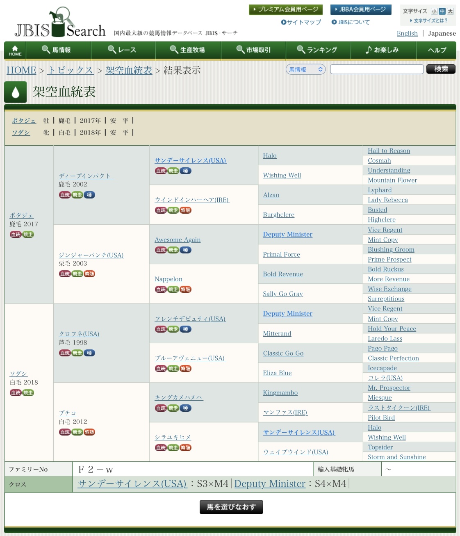
Task: Click 種 badge under クロフネ(USA)
Action: (x=89, y=353)
